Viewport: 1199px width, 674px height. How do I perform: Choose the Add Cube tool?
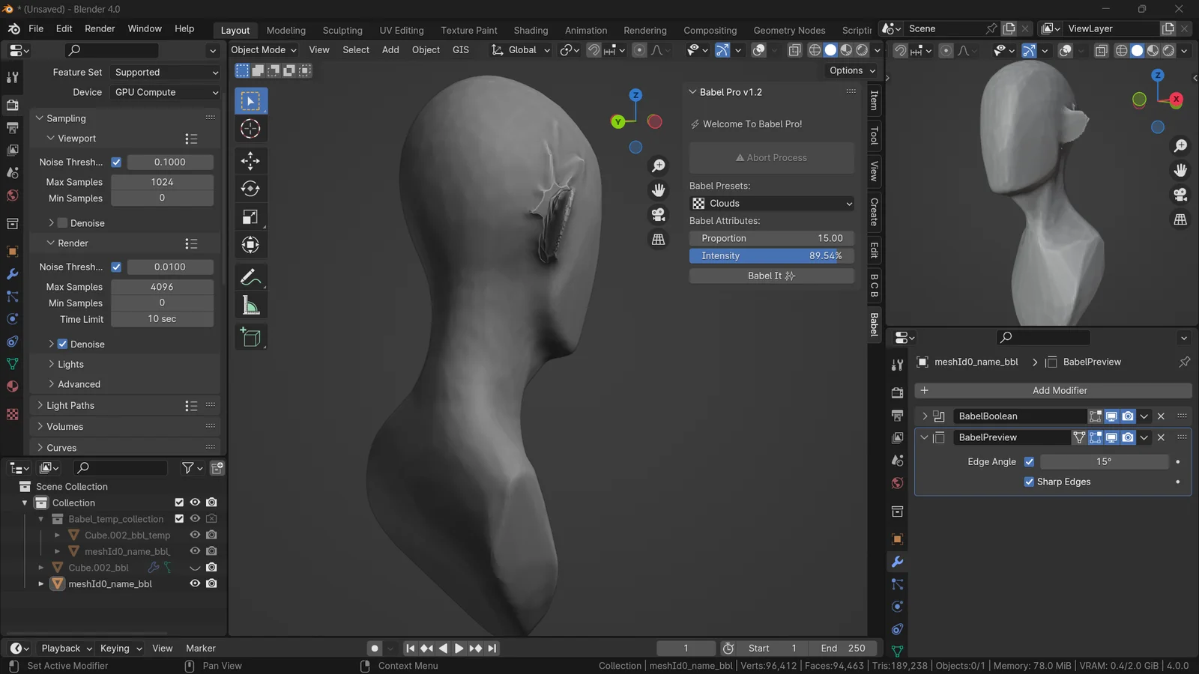click(250, 338)
